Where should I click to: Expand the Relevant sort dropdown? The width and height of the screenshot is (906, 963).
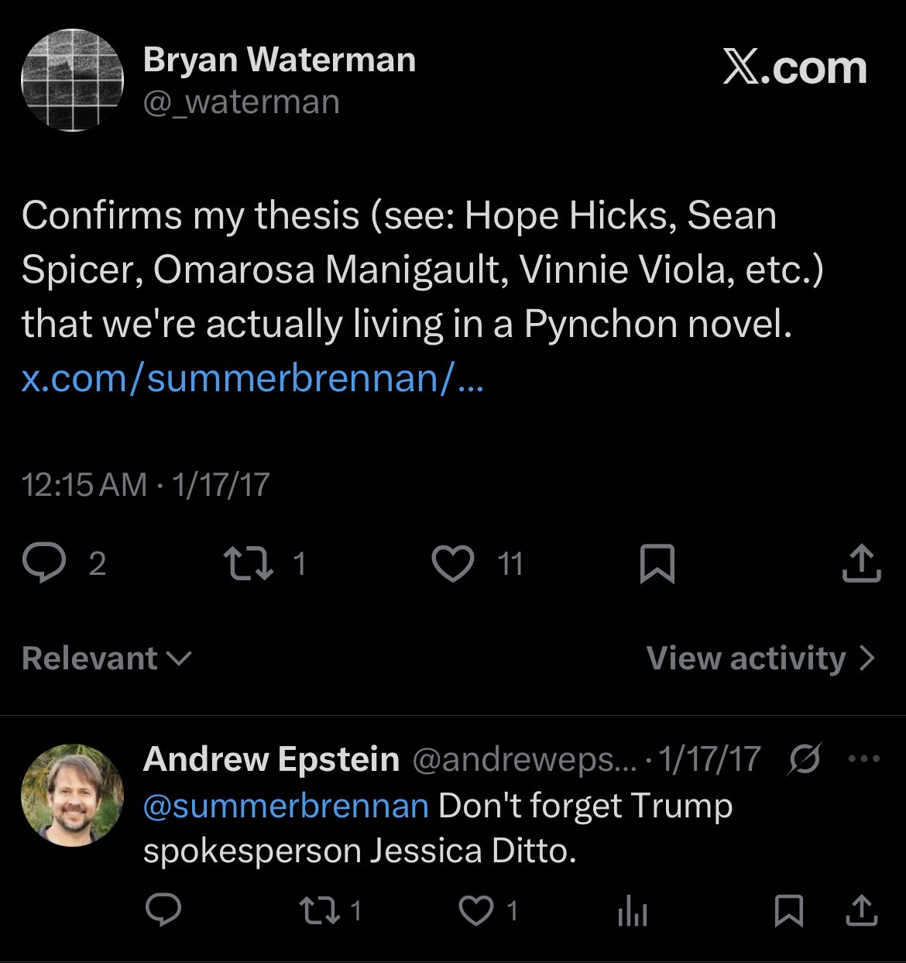coord(106,658)
